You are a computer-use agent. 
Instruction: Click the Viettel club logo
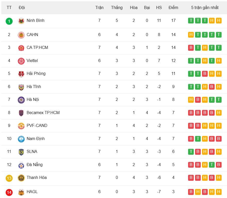click(x=21, y=61)
